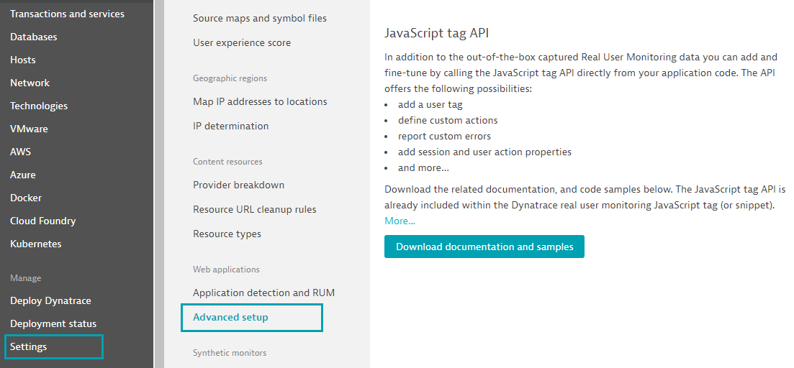
Task: Open Technologies from the sidebar
Action: pyautogui.click(x=39, y=106)
